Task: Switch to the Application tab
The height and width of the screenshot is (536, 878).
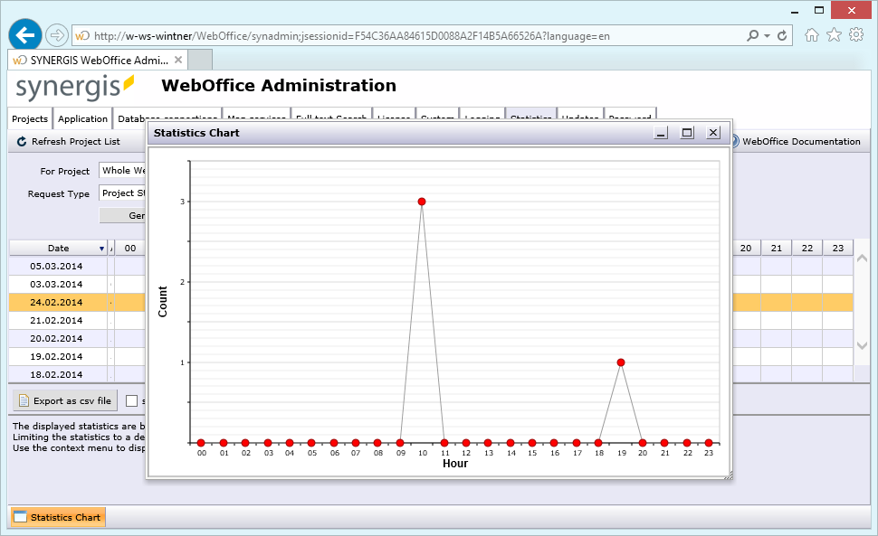Action: 82,118
